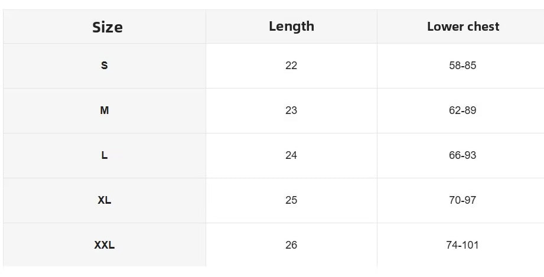This screenshot has height=277, width=544.
Task: Click the length value 26
Action: tap(291, 245)
